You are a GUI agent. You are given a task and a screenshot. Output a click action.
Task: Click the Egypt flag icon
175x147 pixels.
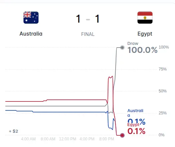click(145, 18)
